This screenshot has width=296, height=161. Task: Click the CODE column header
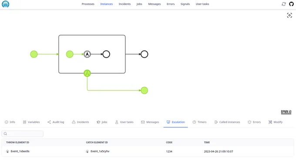click(169, 142)
